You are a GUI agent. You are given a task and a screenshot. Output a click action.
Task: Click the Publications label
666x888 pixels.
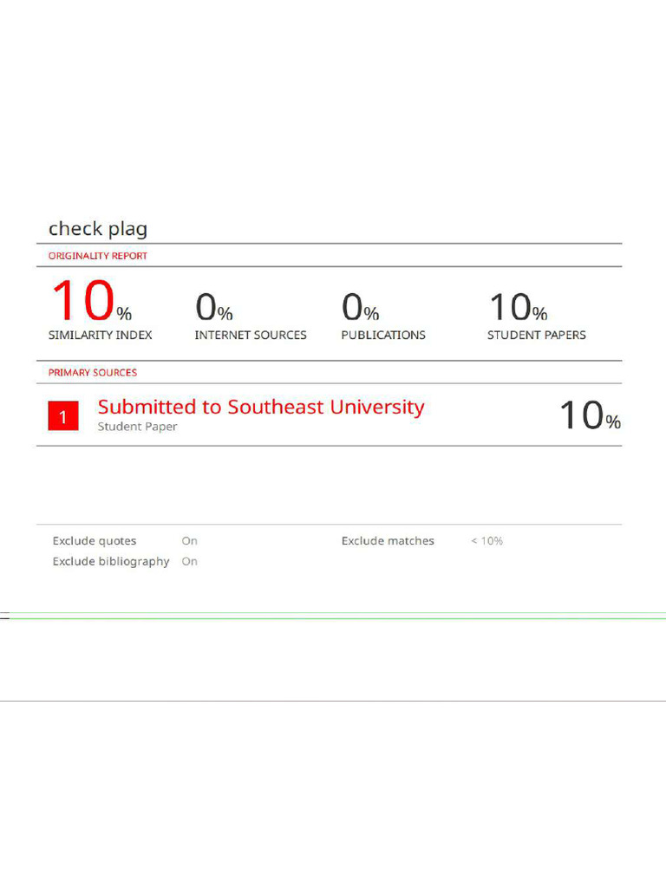pyautogui.click(x=383, y=335)
